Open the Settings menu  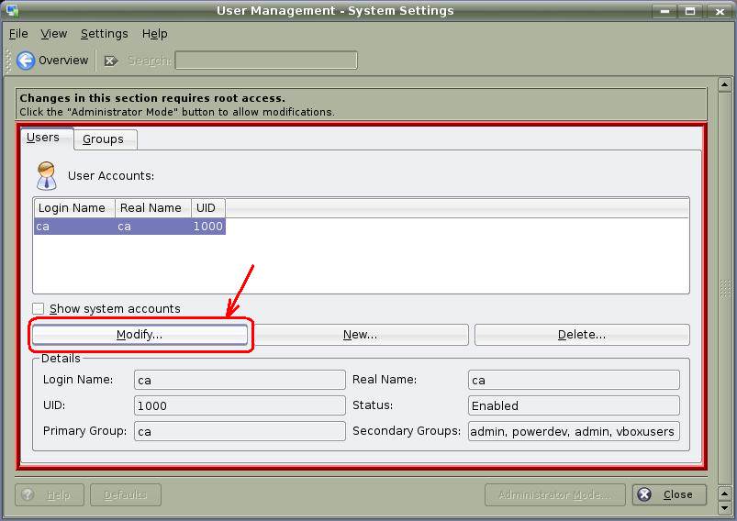[x=104, y=34]
